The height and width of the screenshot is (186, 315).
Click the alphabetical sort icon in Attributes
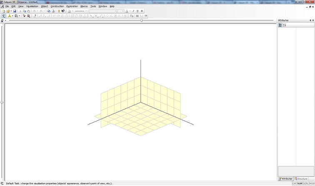click(x=285, y=25)
